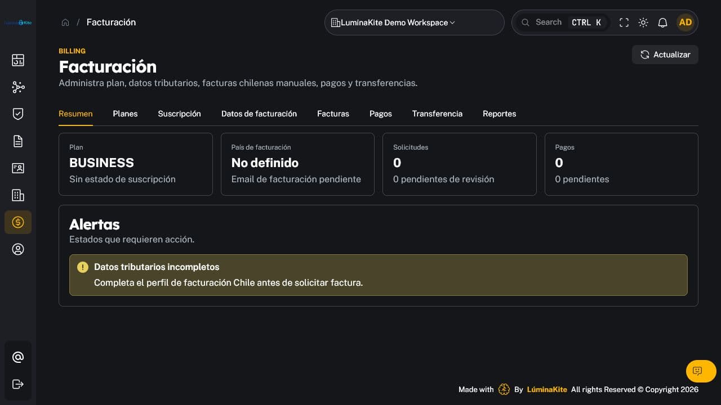The width and height of the screenshot is (721, 405).
Task: Click the network nodes sidebar icon
Action: point(18,87)
